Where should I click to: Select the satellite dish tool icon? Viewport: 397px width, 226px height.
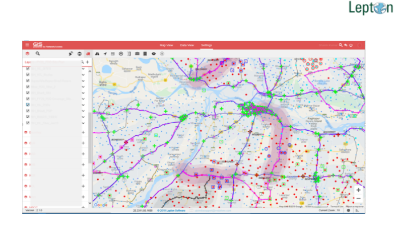(71, 54)
